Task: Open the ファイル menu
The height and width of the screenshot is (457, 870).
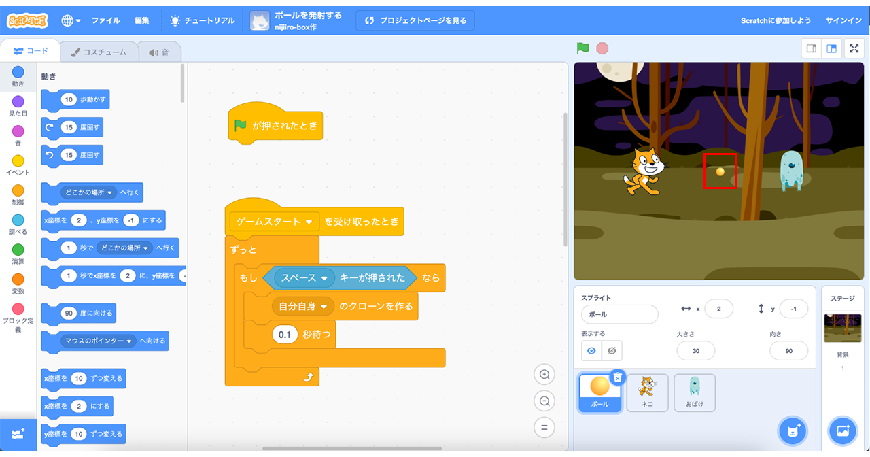Action: click(105, 20)
